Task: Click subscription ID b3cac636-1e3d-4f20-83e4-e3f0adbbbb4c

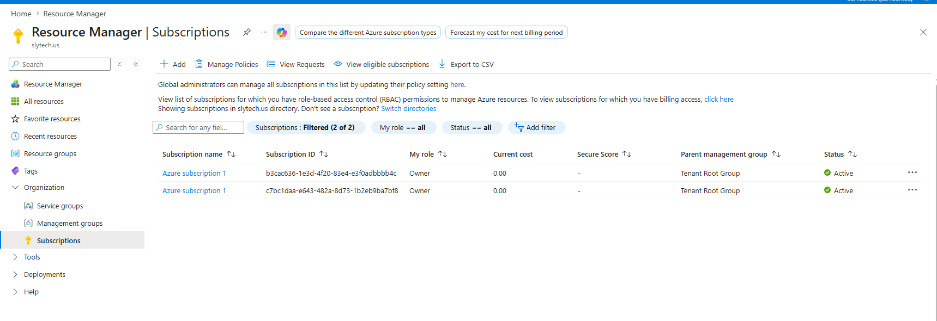Action: click(331, 173)
